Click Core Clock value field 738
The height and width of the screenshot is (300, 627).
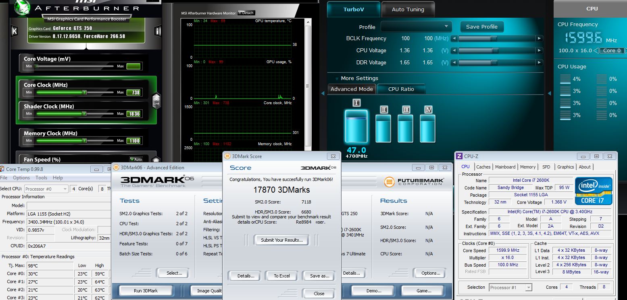133,92
